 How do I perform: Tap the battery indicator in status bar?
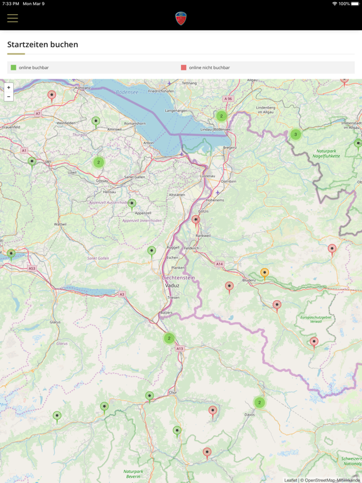[354, 4]
